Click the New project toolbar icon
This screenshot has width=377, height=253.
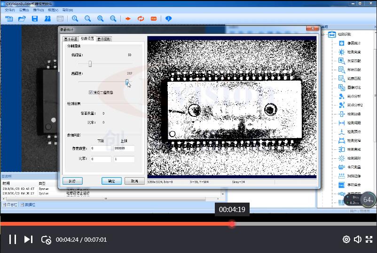click(9, 18)
